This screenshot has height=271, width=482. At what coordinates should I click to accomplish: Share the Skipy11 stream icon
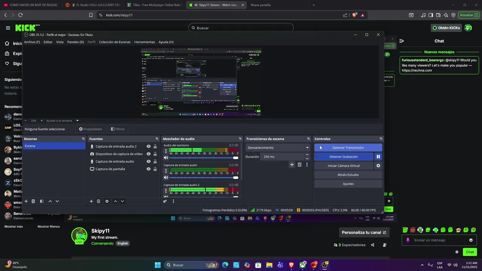click(372, 245)
